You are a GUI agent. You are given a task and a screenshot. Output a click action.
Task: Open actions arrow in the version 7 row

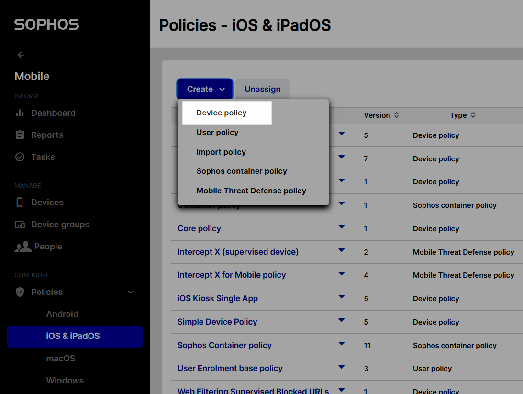(342, 157)
